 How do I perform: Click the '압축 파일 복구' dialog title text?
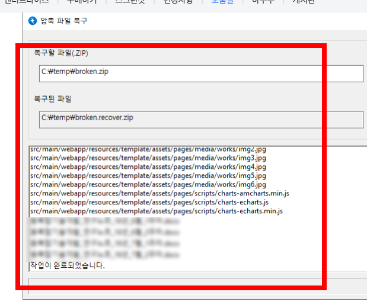(64, 21)
